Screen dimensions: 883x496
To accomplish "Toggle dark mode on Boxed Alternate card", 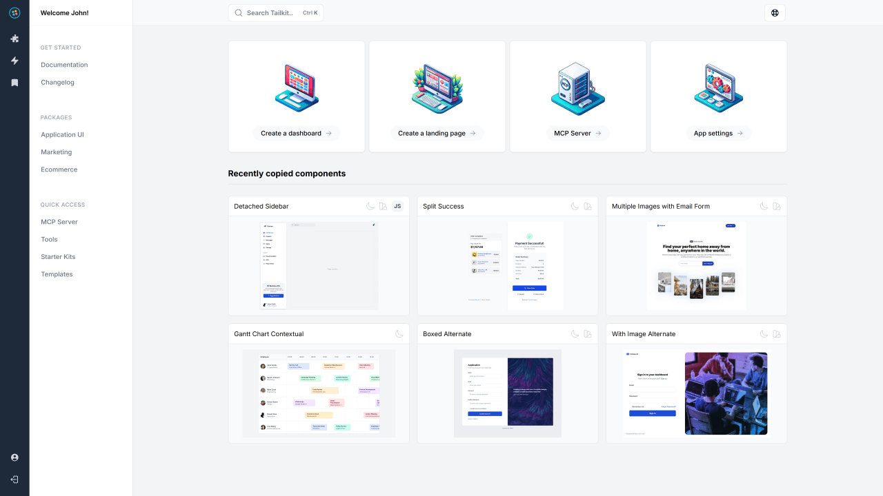I will pos(575,333).
